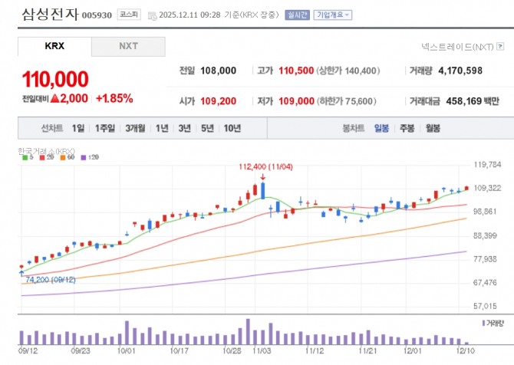
Task: Click the purple 120-day moving average swatch
Action: (84, 157)
